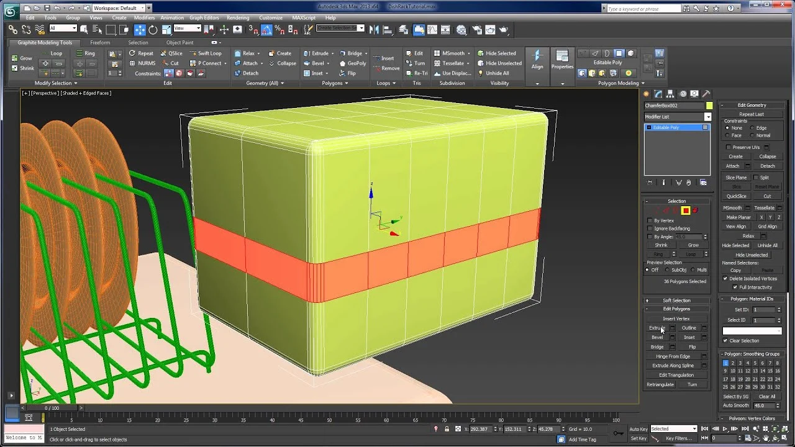The height and width of the screenshot is (447, 795).
Task: Click the Create panel icon
Action: [x=647, y=94]
